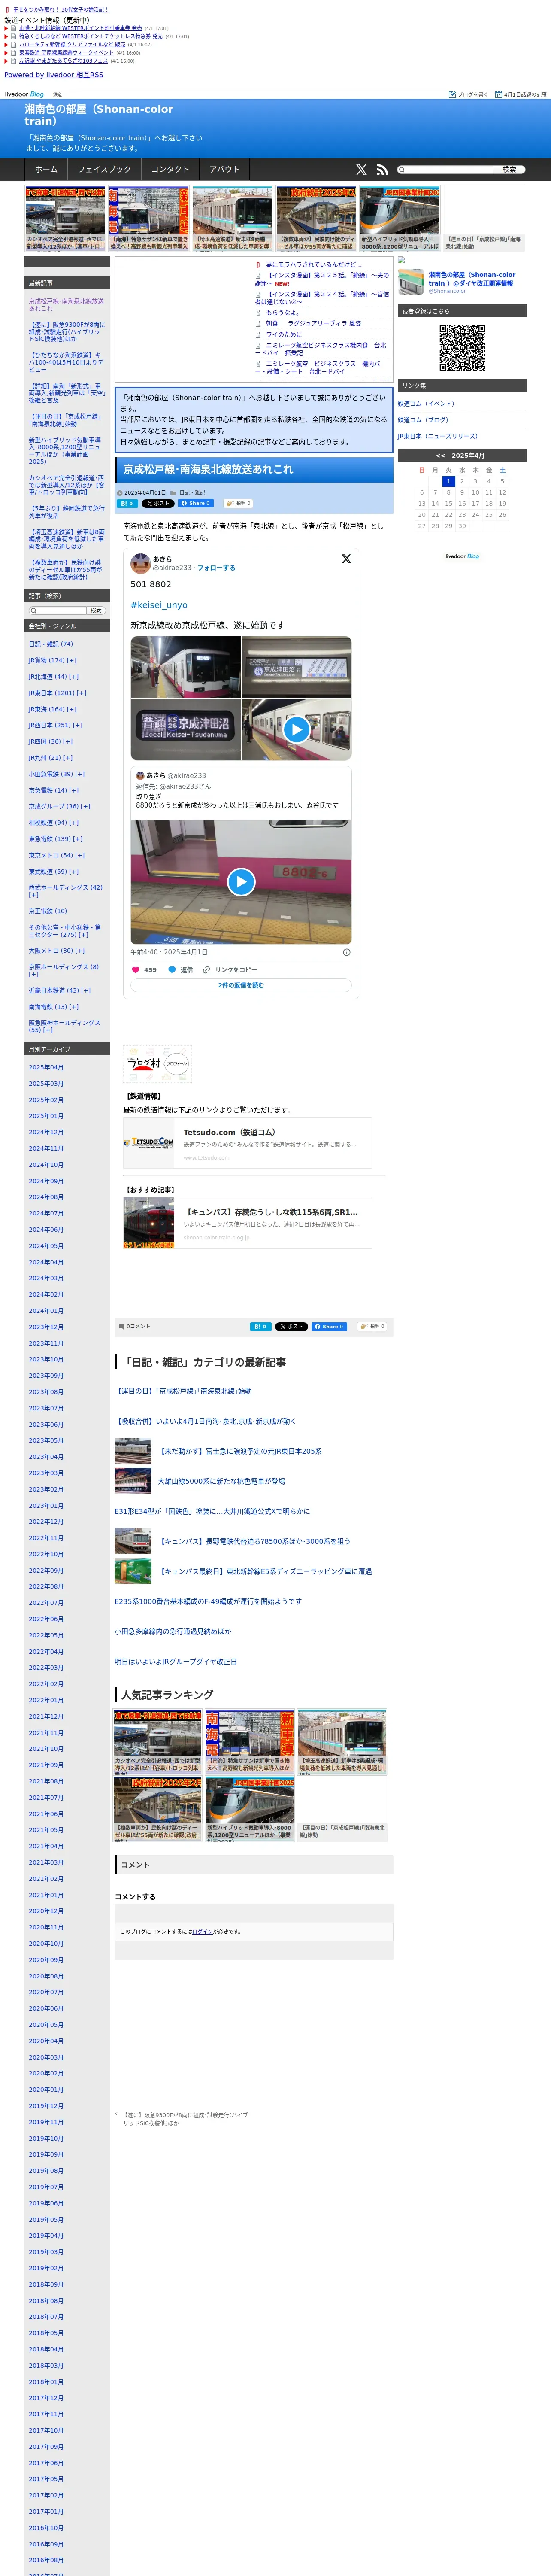Viewport: 551px width, 2576px height.
Task: Open the 2025年03月 monthly archive
Action: point(46,1083)
